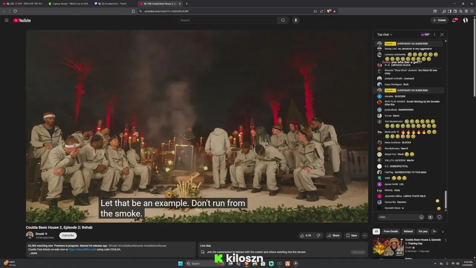Reload the page in browser

click(x=15, y=11)
